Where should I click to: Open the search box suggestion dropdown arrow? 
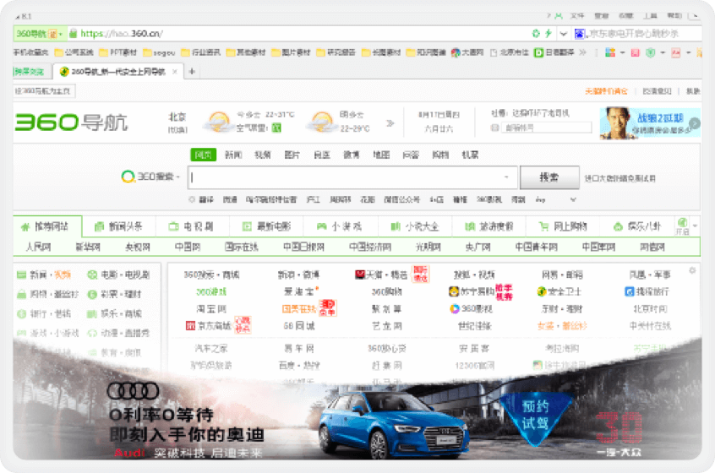coord(506,177)
